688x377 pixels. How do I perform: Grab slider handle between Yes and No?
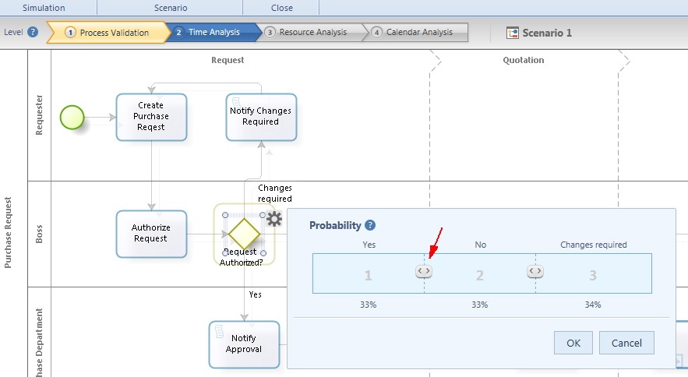424,271
